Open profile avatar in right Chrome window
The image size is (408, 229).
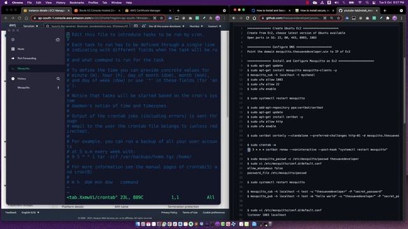[x=395, y=18]
